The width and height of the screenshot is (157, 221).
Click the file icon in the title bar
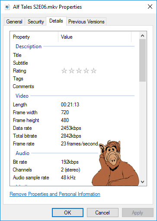click(x=7, y=7)
